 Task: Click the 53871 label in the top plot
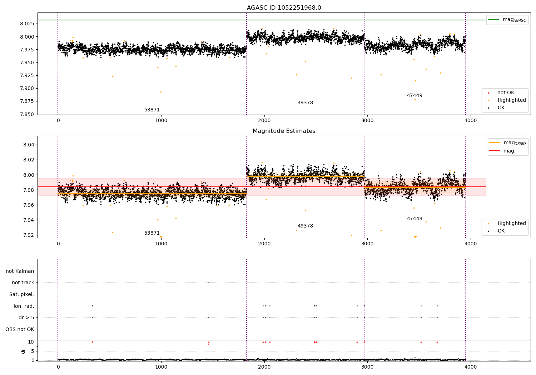[x=152, y=110]
